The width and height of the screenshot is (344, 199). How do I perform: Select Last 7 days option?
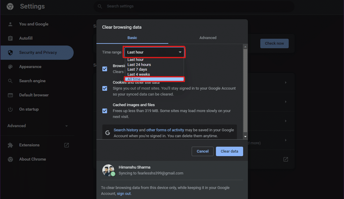[154, 69]
